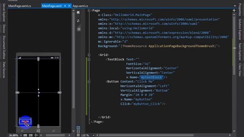Screen dimensions: 244x137
Task: Collapse the Button element in XAML
Action: (89, 81)
